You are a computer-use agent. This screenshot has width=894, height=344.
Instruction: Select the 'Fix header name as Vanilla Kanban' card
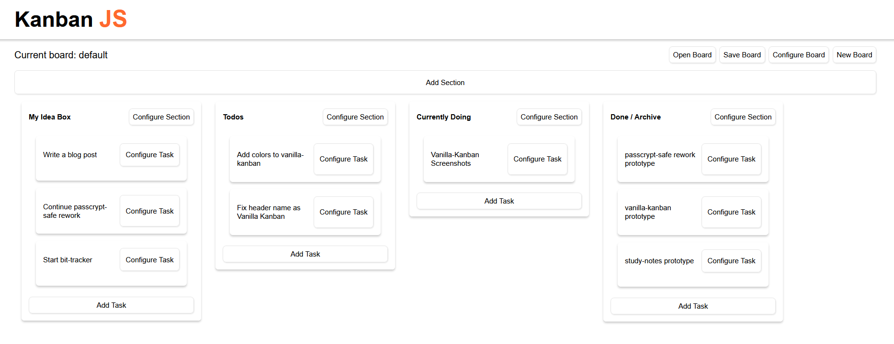pyautogui.click(x=269, y=212)
